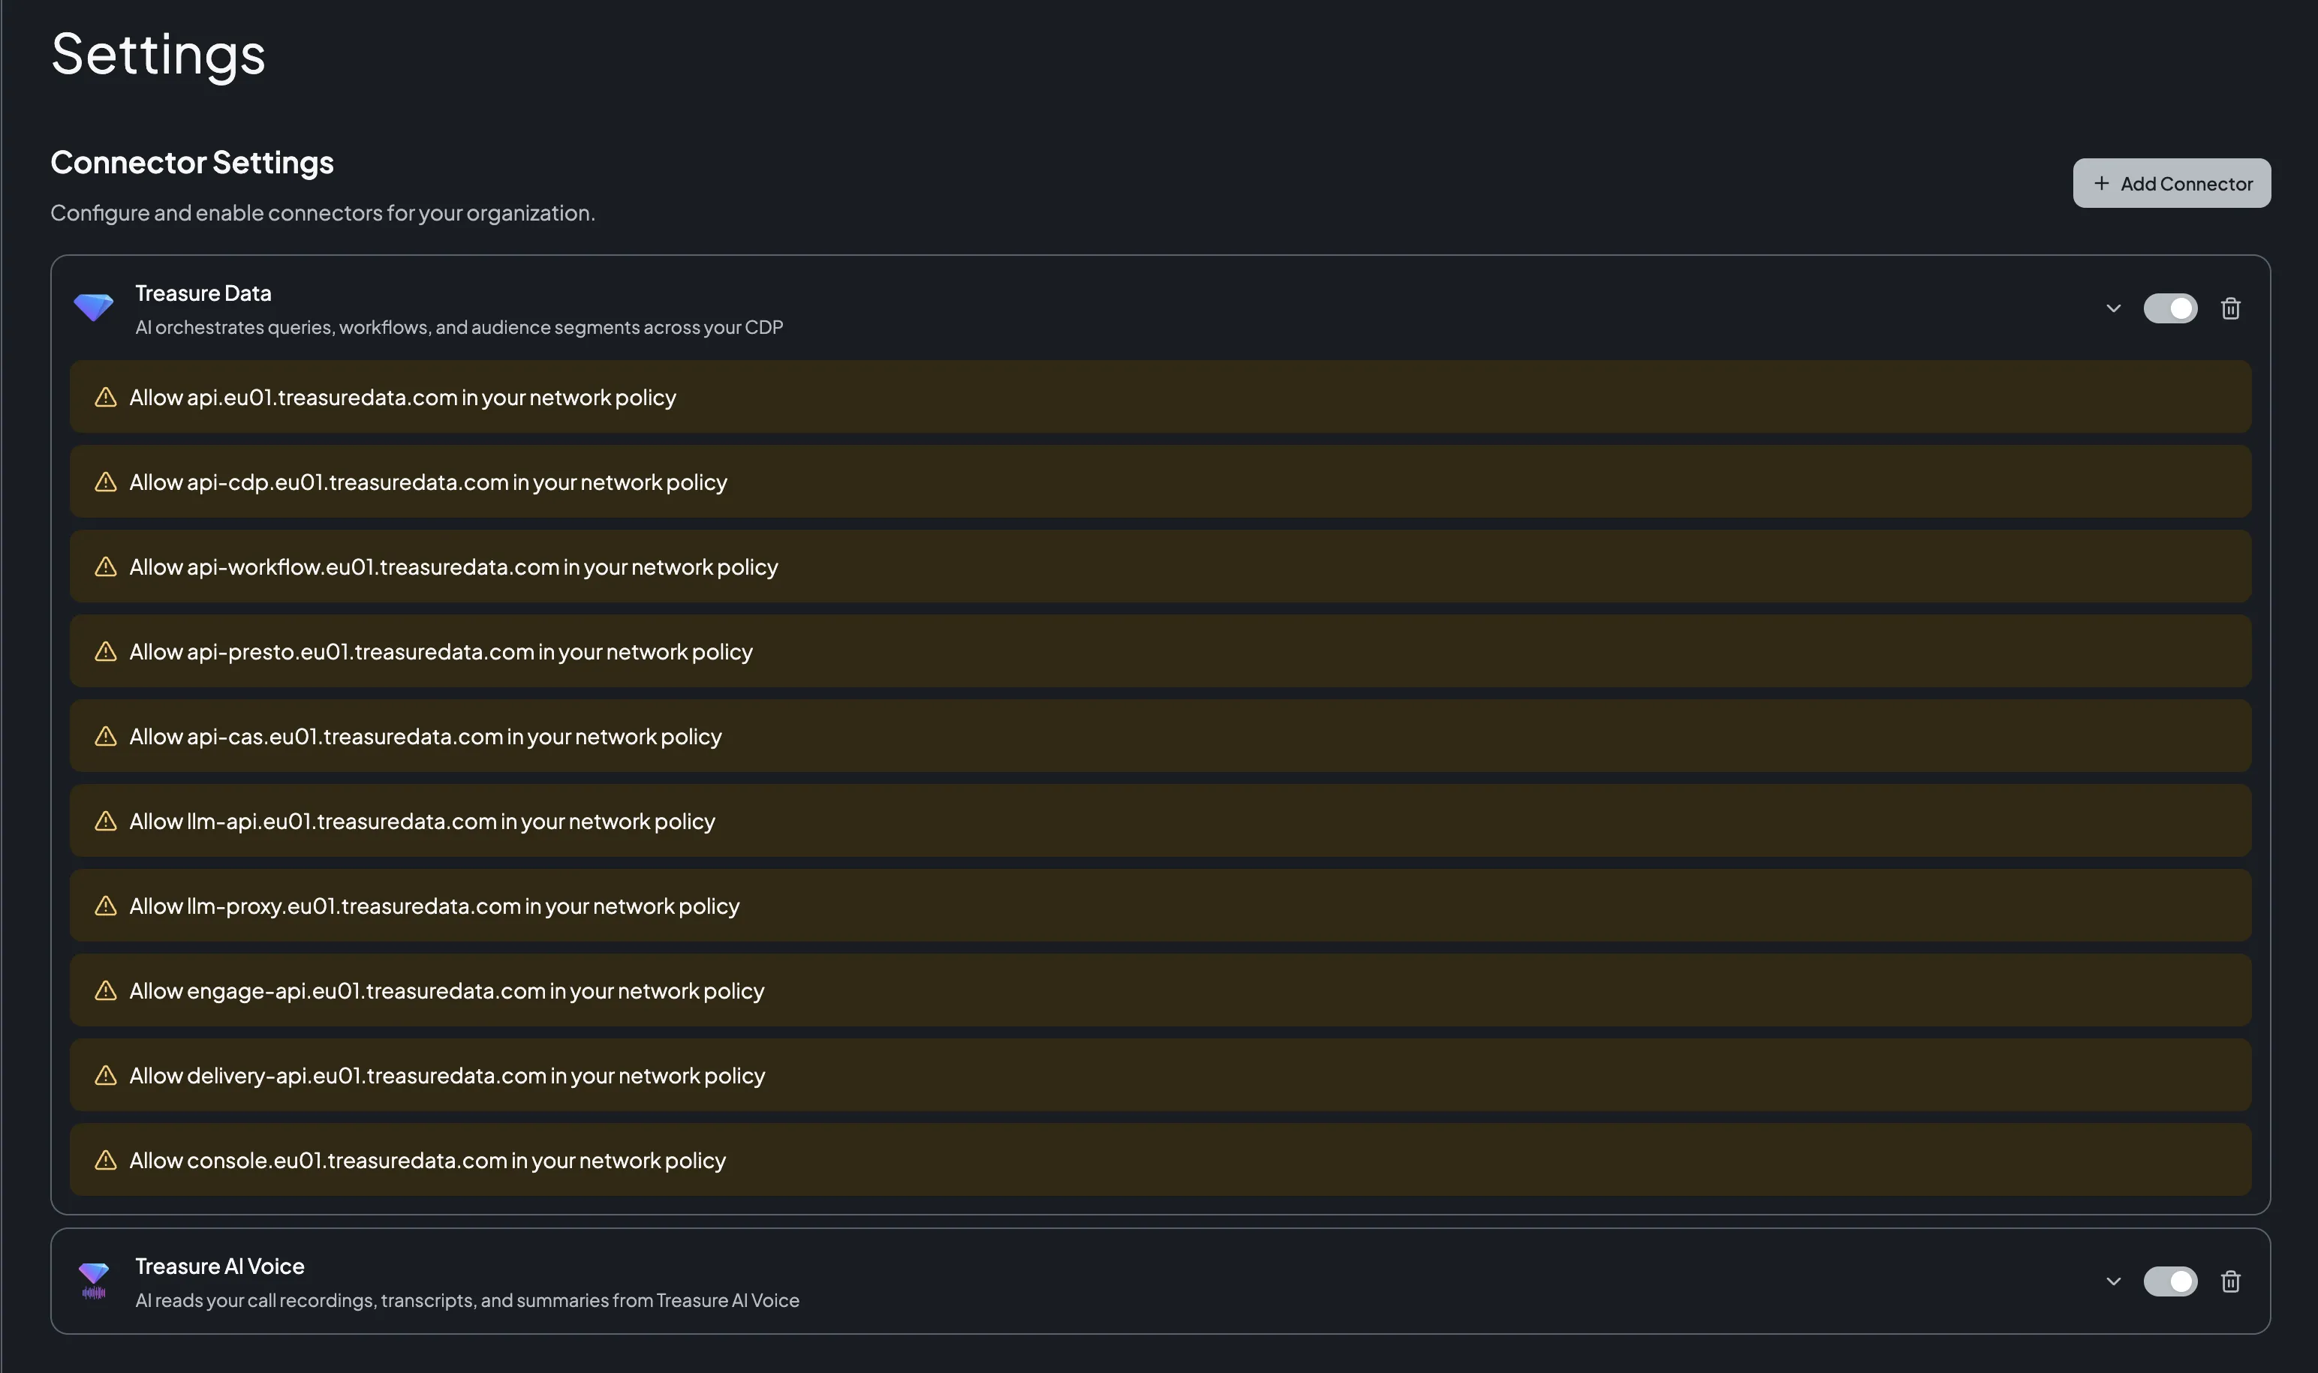
Task: Select the api-workflow.eu01 network policy notice
Action: point(1160,566)
